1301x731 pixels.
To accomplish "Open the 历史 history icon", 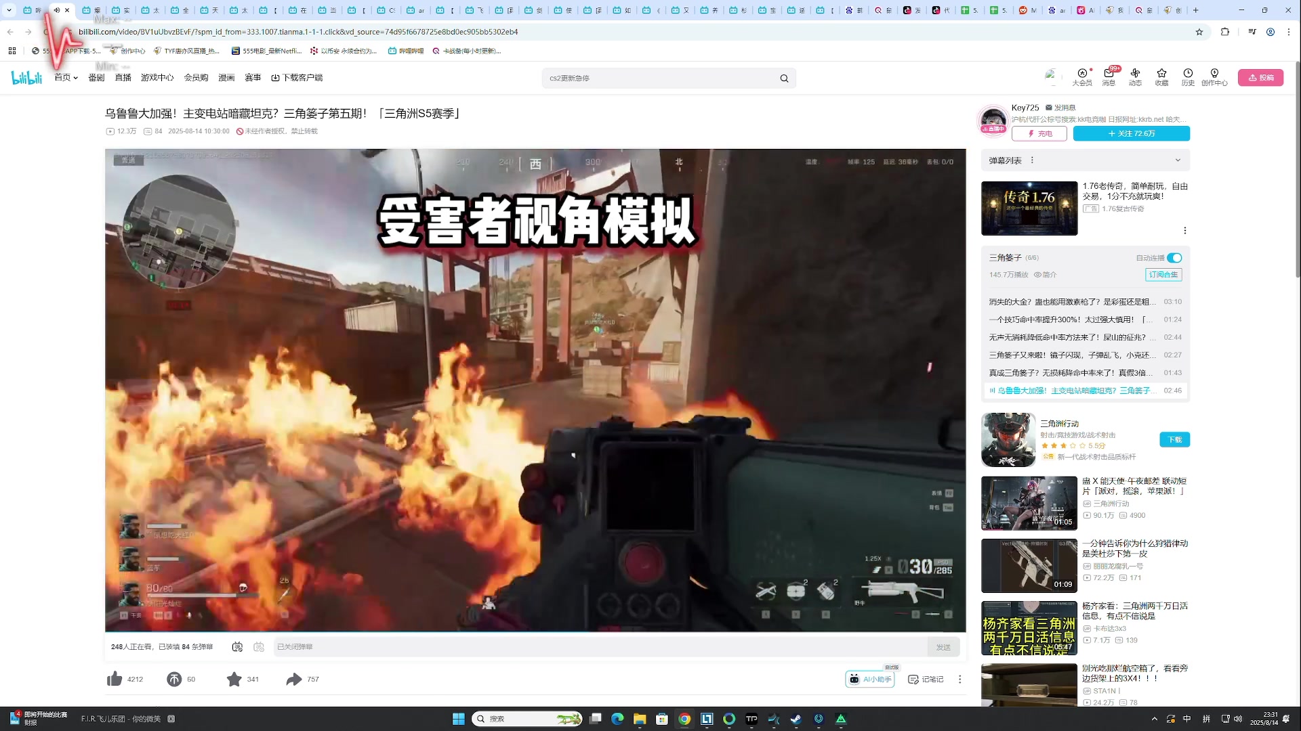I will tap(1188, 77).
